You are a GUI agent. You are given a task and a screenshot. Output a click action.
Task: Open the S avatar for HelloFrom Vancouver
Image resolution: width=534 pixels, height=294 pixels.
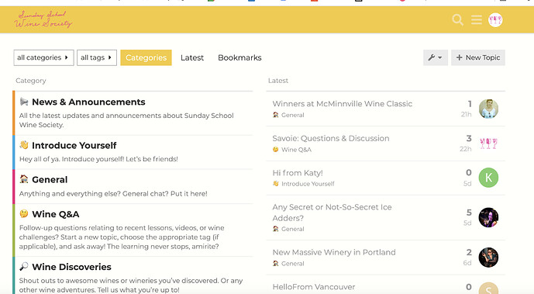[488, 289]
